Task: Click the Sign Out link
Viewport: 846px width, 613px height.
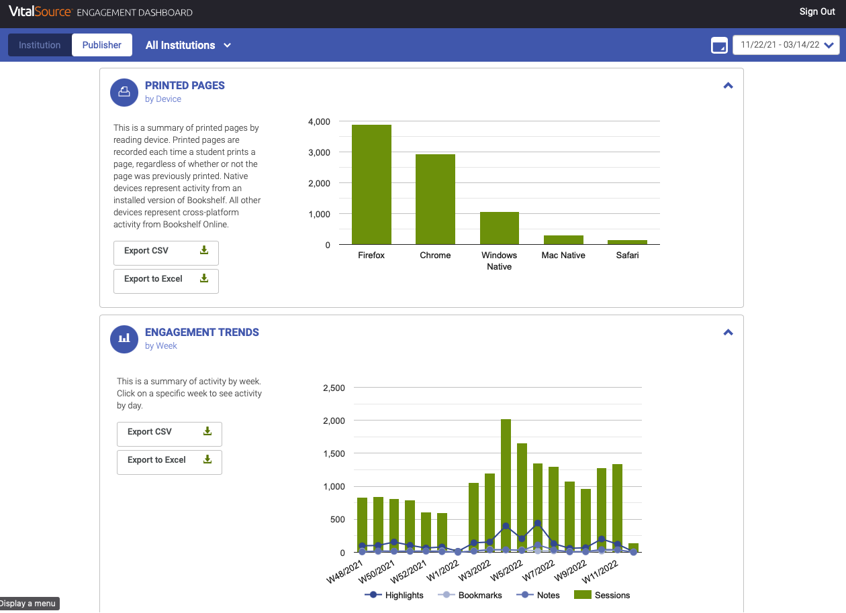Action: point(817,11)
